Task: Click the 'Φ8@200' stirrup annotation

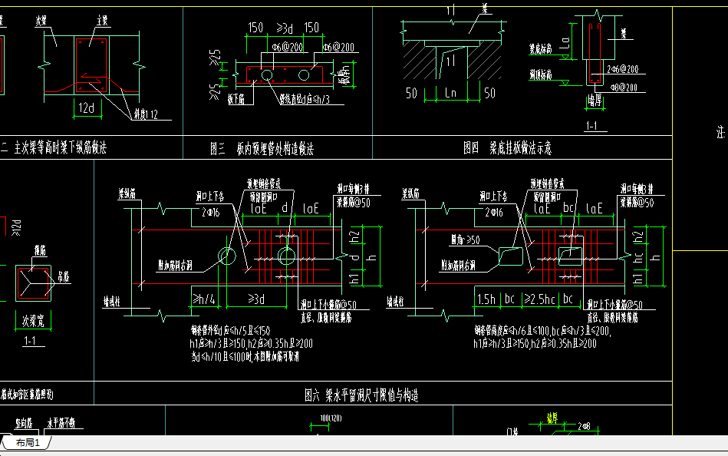Action: [624, 88]
